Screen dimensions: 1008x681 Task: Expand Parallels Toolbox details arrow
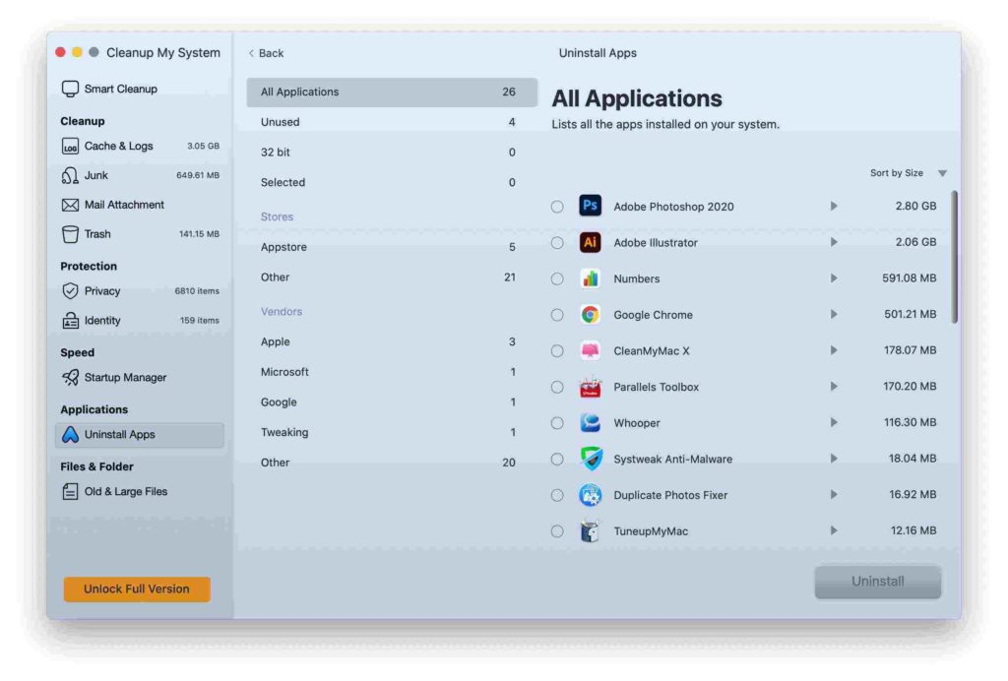point(833,386)
